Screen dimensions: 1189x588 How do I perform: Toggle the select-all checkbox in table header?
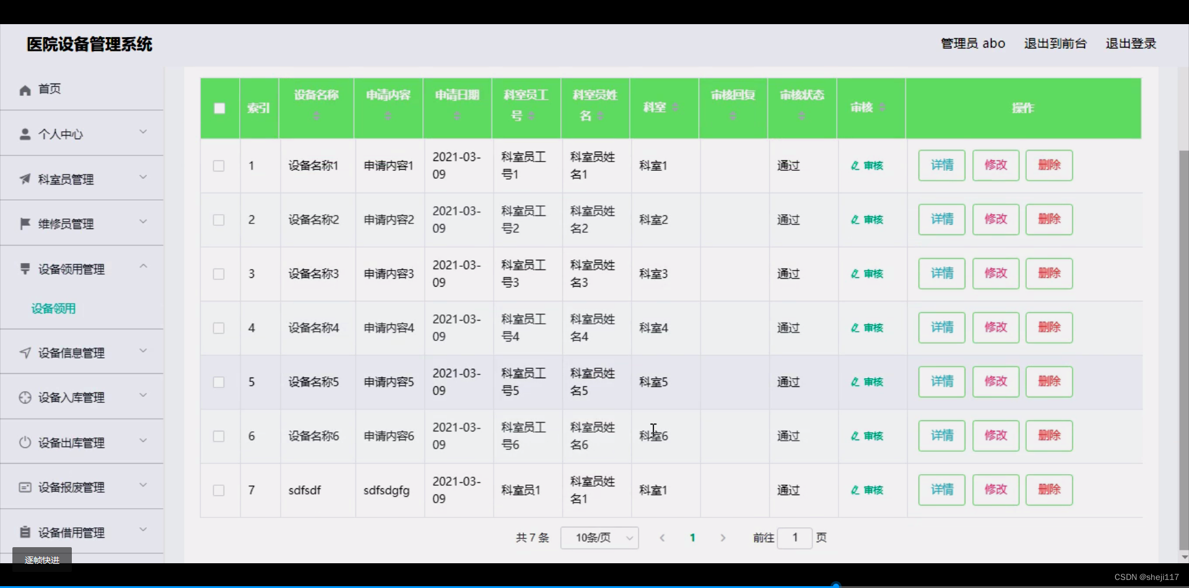point(219,108)
